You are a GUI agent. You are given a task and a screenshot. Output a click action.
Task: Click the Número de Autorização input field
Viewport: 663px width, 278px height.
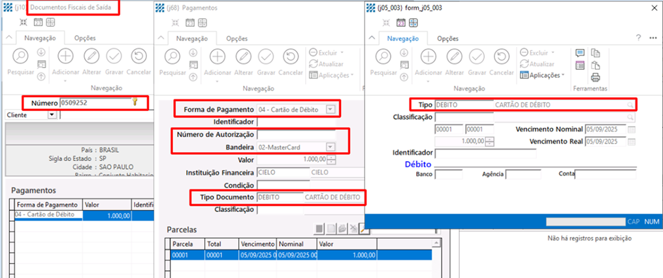point(296,134)
